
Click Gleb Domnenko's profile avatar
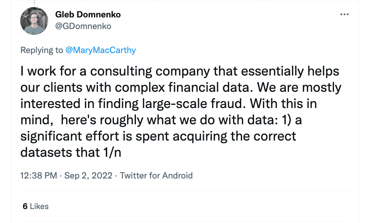34,21
